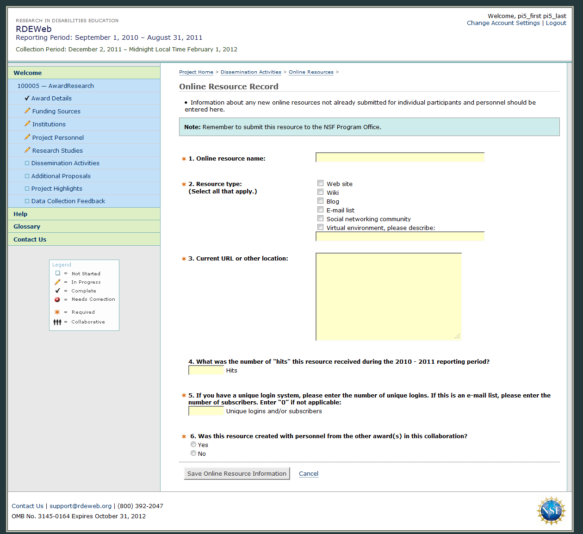Viewport: 583px width, 534px height.
Task: Click the Logout link
Action: click(556, 23)
